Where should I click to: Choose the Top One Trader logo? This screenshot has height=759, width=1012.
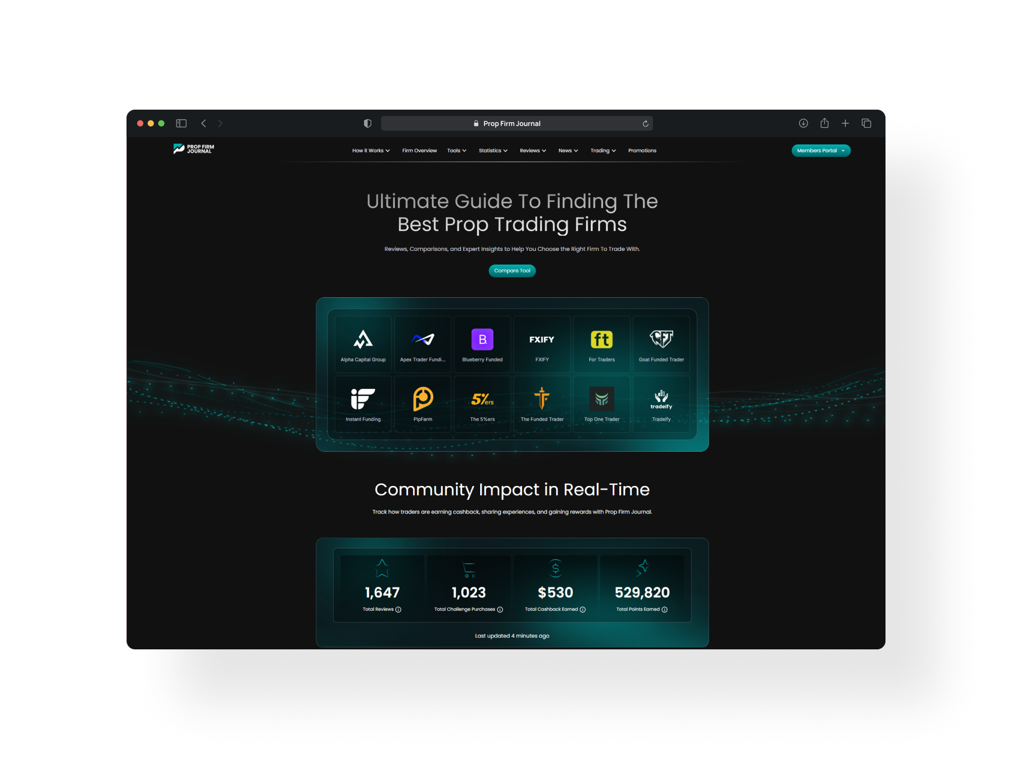601,399
